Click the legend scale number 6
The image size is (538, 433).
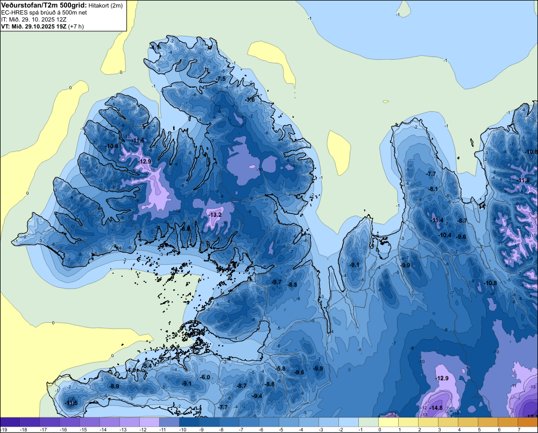(499, 430)
